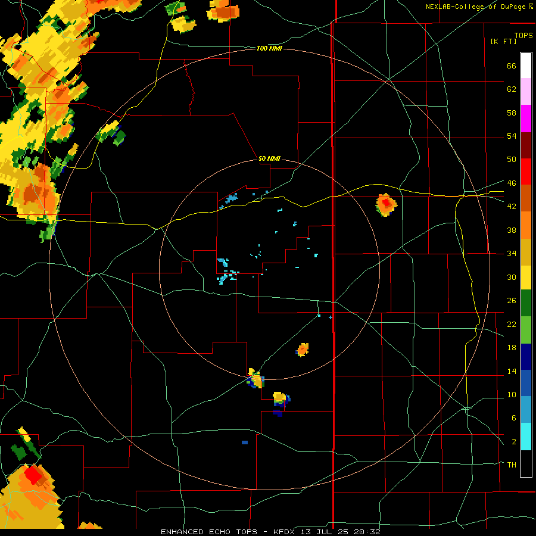536x536 pixels.
Task: Click legend value 62
Action: [512, 89]
